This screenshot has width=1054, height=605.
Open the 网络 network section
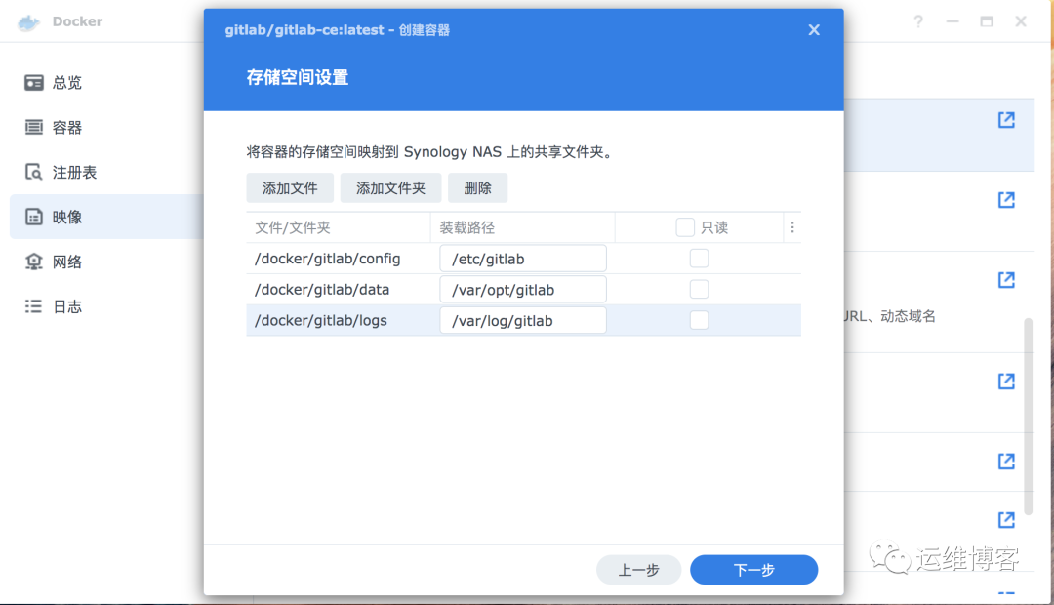pos(66,262)
